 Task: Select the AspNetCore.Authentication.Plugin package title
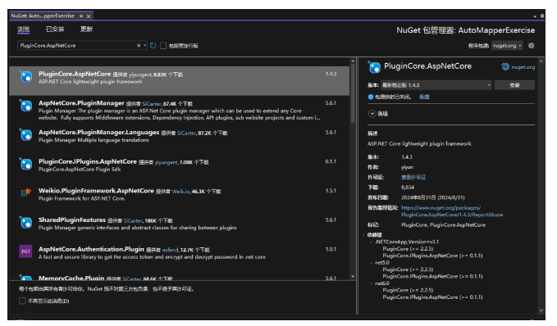[91, 249]
